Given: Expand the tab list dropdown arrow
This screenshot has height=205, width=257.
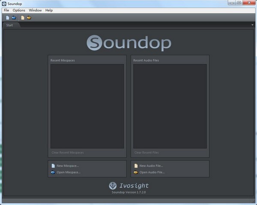Looking at the screenshot, I should tap(252, 25).
